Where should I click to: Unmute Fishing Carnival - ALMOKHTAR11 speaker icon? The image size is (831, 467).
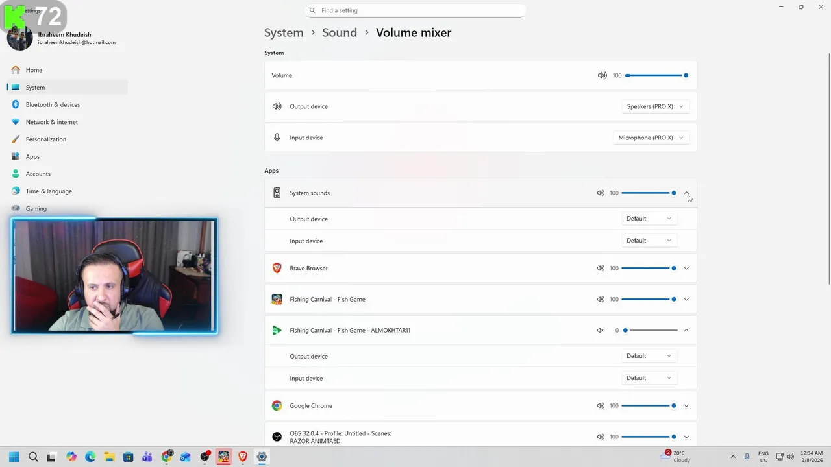pos(601,330)
